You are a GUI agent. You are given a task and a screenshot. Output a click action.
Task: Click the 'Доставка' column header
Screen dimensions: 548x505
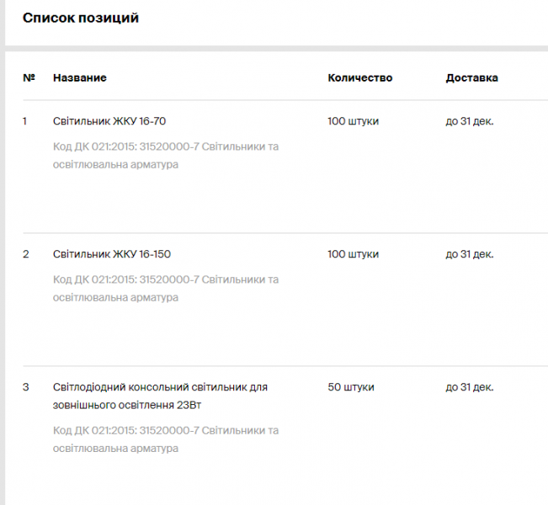point(471,77)
